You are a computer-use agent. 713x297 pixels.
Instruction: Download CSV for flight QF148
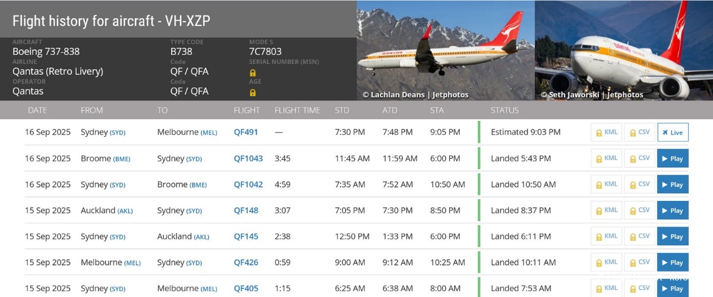(x=639, y=210)
